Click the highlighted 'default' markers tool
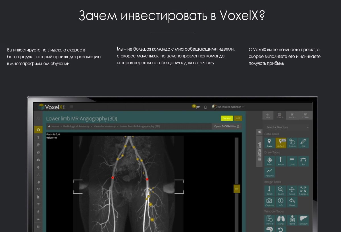 tap(281, 143)
